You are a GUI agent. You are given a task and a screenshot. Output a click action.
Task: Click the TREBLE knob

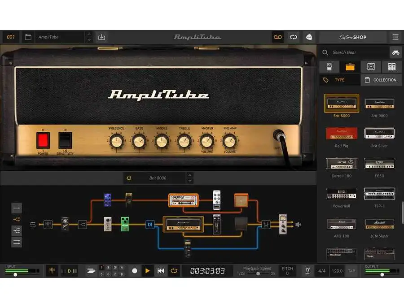184,141
